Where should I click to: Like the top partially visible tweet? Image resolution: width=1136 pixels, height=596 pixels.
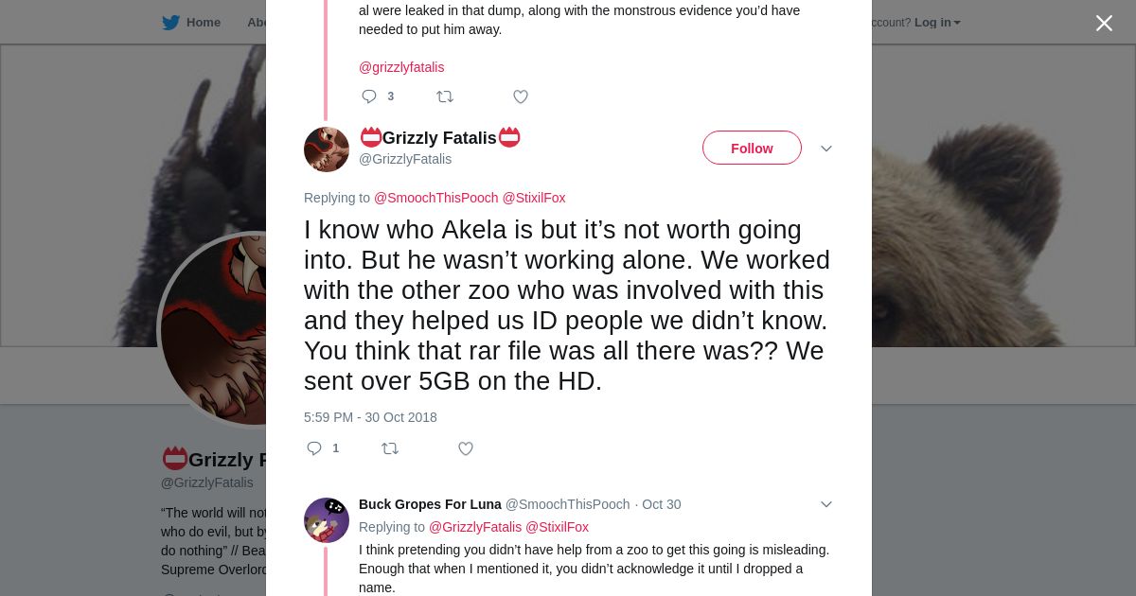coord(521,96)
